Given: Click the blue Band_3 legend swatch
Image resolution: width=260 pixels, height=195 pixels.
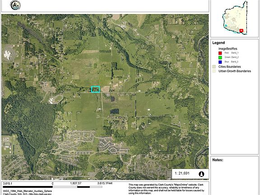Looking at the screenshot, I should [x=220, y=62].
